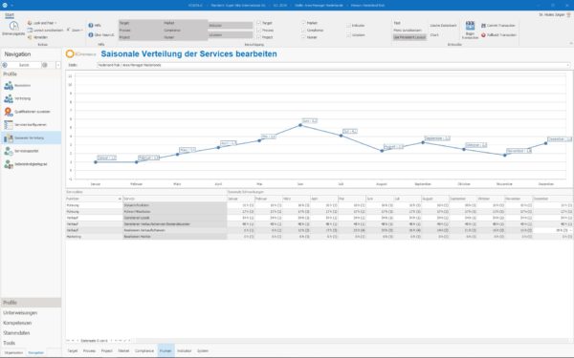
Task: Click into the Navigation search field
Action: [25, 65]
